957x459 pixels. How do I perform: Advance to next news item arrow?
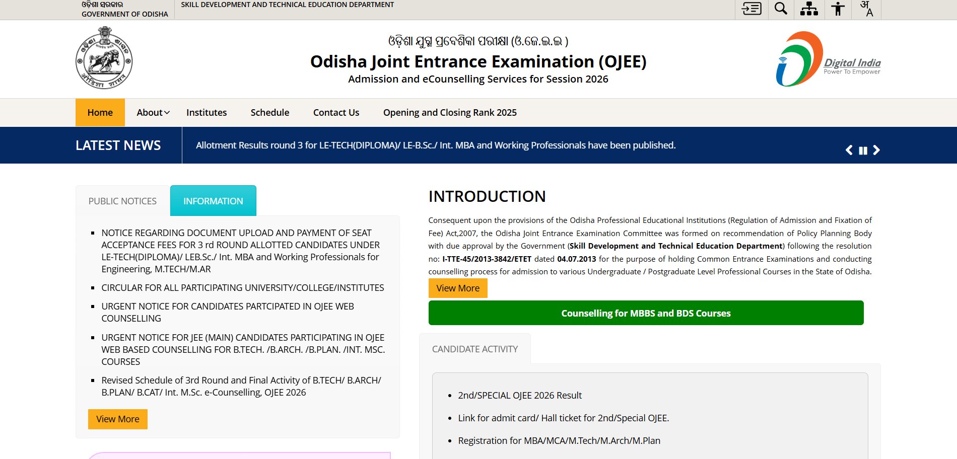click(876, 150)
